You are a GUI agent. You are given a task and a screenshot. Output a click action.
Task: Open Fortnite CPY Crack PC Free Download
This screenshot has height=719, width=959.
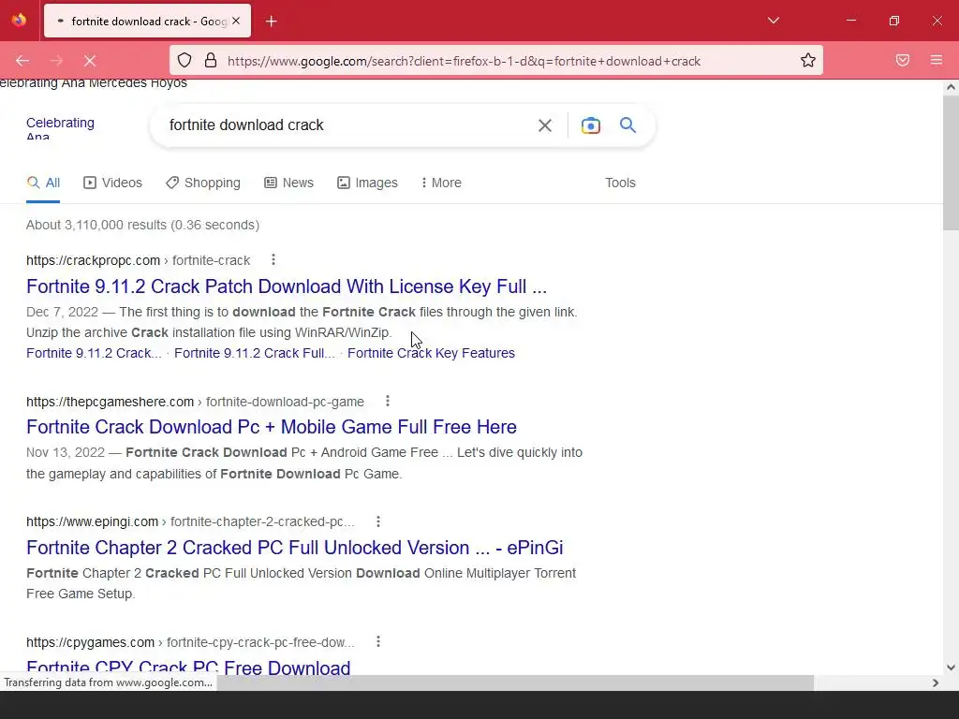pyautogui.click(x=188, y=667)
